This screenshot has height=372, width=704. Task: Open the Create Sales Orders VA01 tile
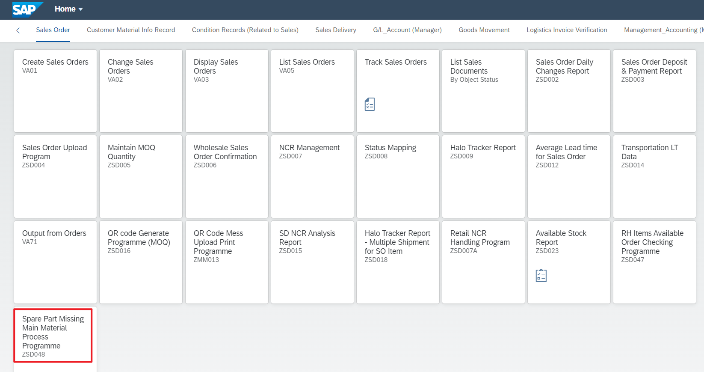tap(56, 91)
